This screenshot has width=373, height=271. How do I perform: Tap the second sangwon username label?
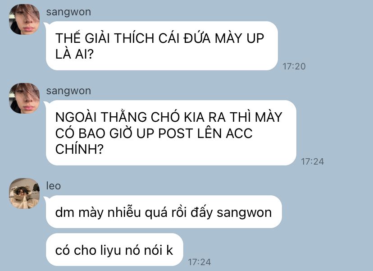(x=68, y=91)
